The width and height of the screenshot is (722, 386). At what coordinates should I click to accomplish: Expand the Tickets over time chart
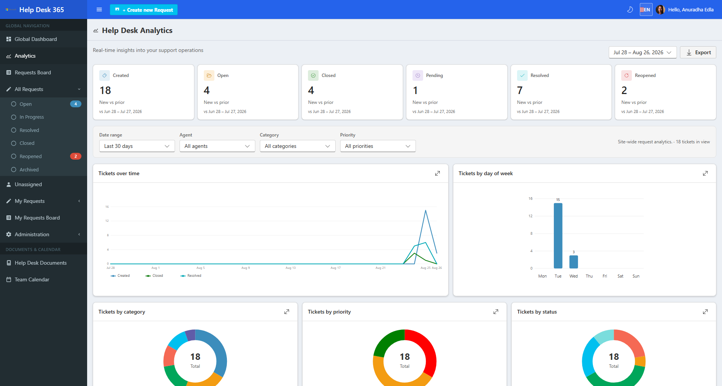click(x=438, y=173)
